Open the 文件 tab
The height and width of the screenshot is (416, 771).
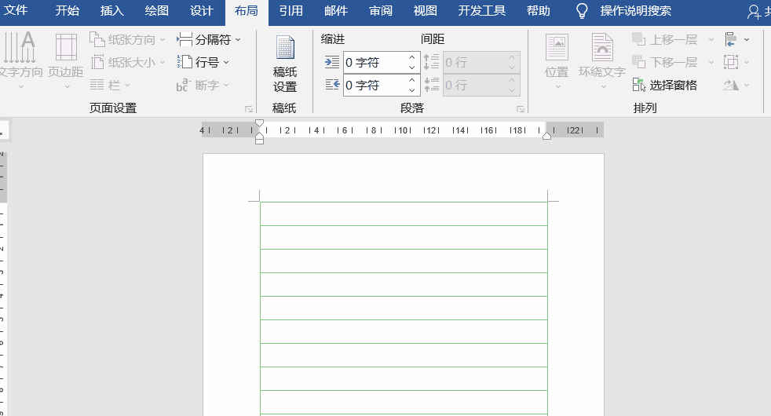(x=15, y=10)
